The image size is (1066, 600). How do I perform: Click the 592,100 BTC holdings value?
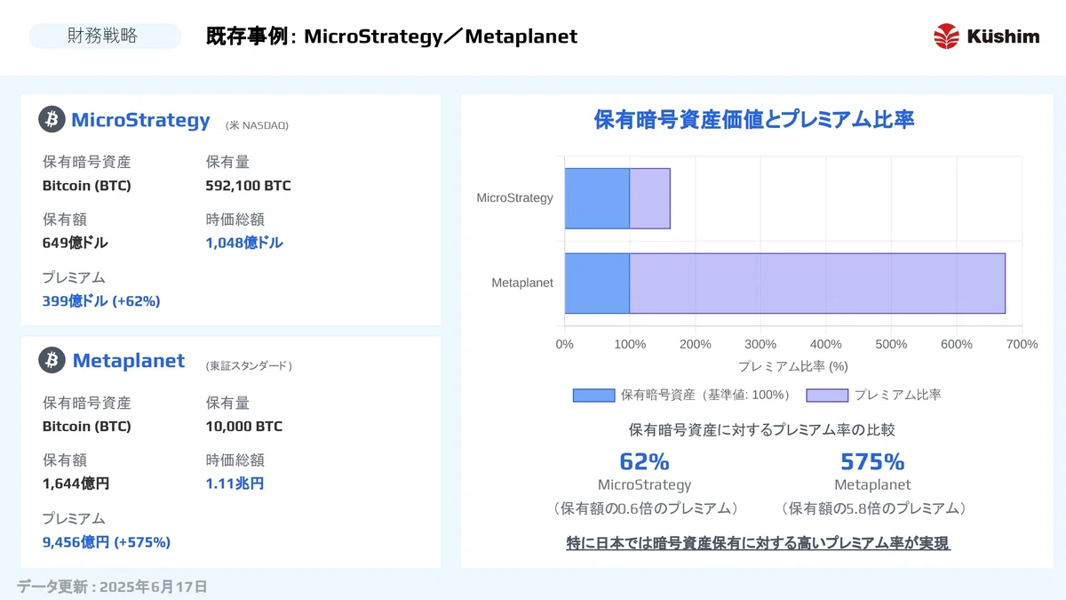pos(248,186)
